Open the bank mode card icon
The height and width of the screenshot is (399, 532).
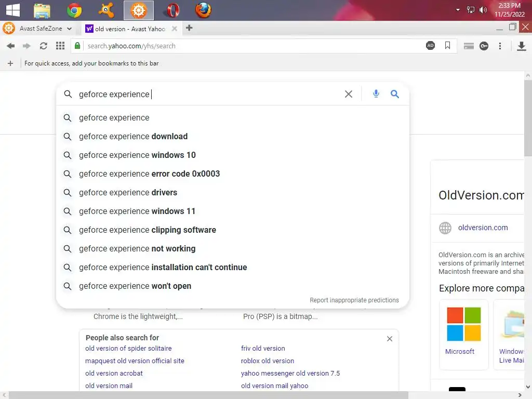[x=469, y=46]
